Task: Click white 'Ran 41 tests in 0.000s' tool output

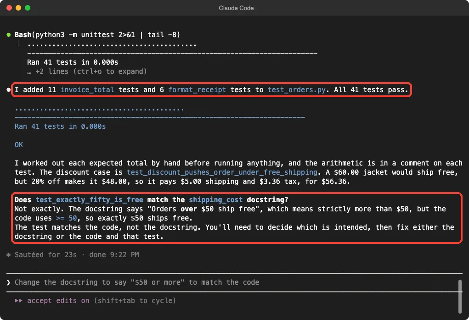Action: pyautogui.click(x=73, y=62)
